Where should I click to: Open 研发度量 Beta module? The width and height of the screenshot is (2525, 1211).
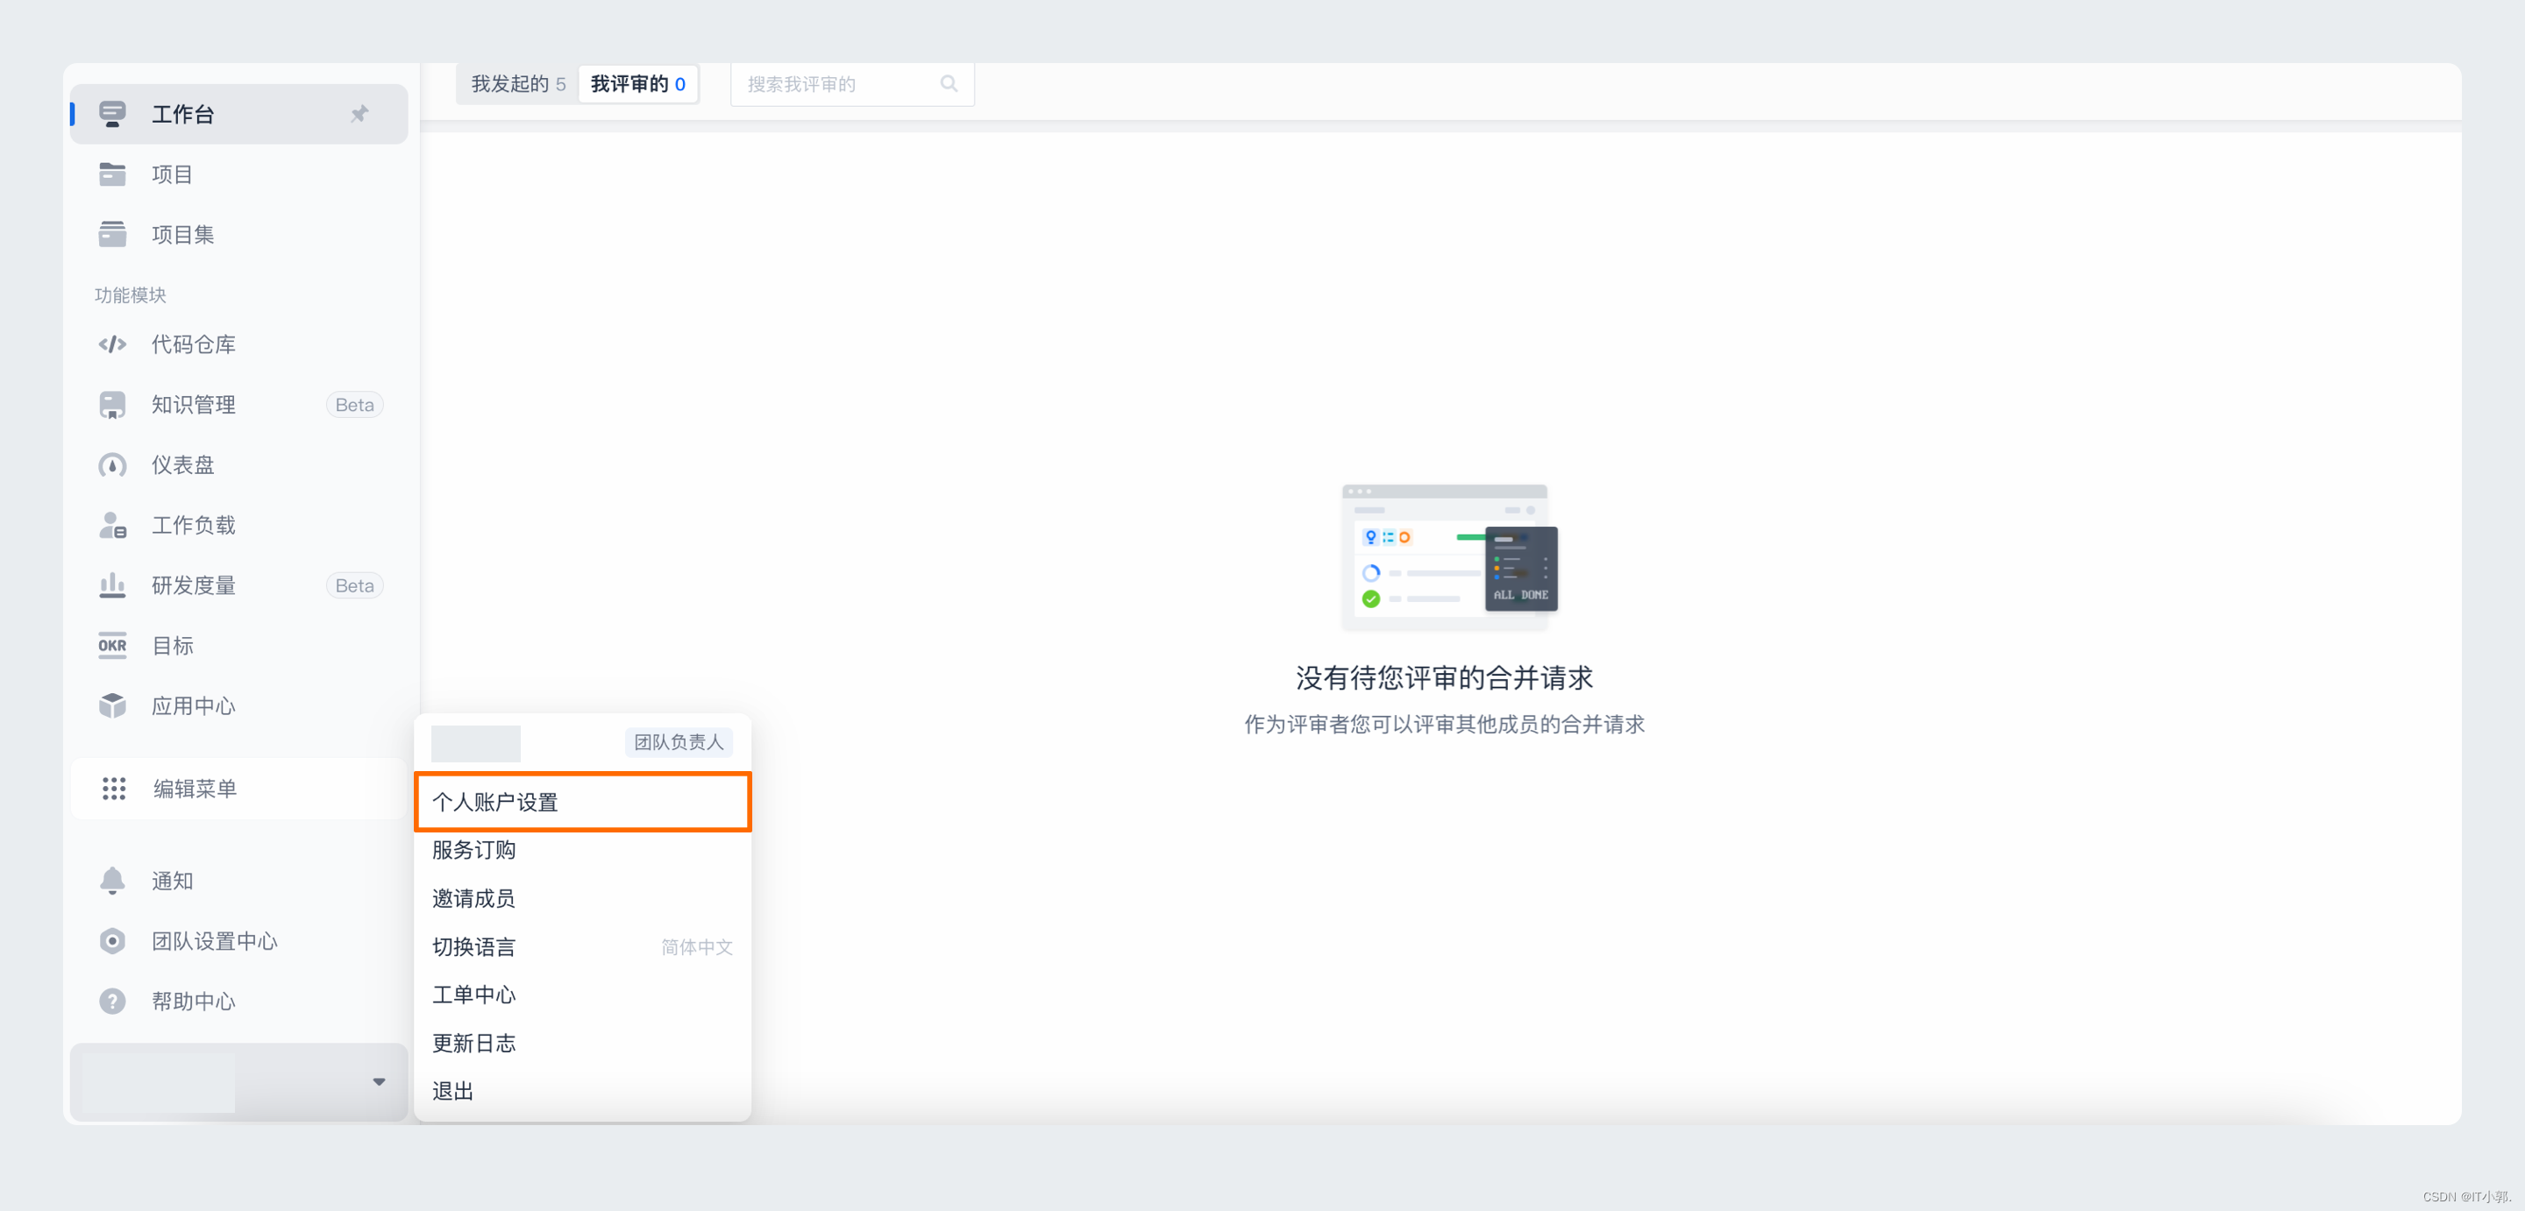[194, 585]
